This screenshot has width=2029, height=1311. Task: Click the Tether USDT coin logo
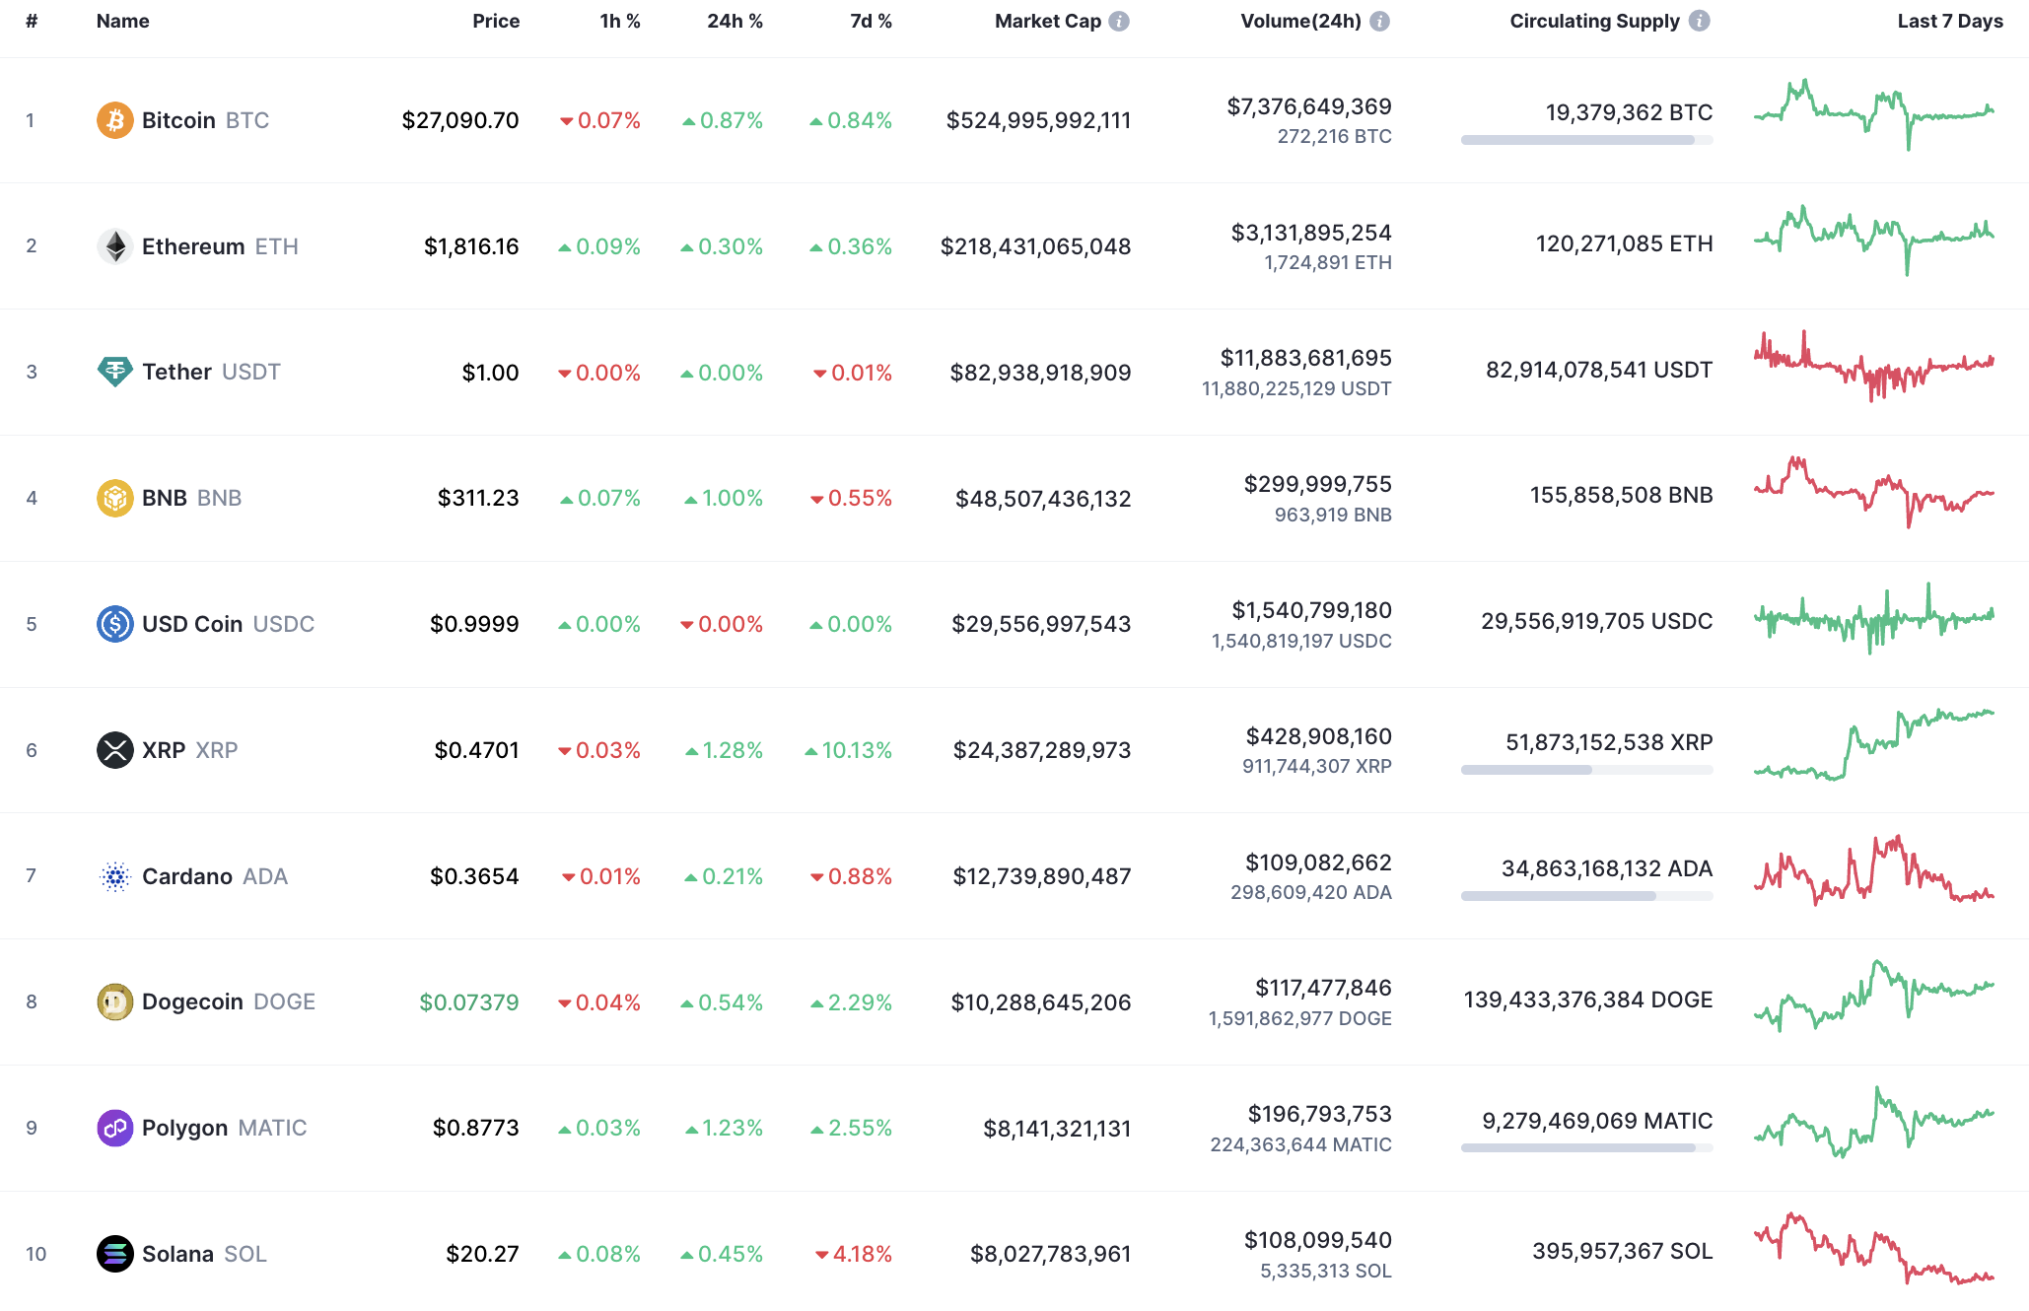click(115, 372)
